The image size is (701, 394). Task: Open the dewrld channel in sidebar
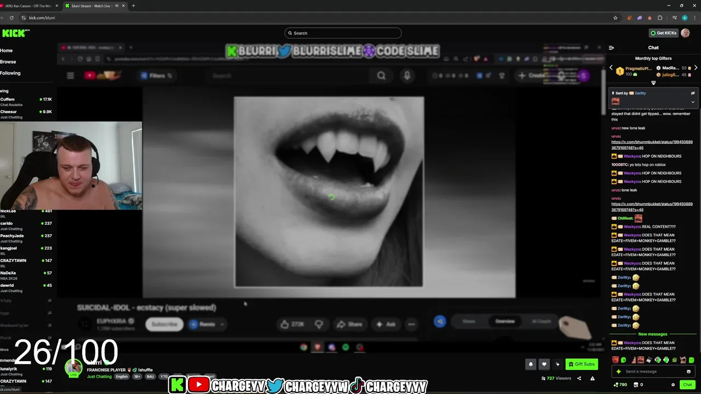pyautogui.click(x=26, y=288)
